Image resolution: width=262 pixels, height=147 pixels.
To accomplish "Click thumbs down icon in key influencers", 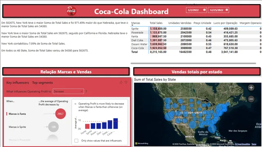I will (x=126, y=82).
